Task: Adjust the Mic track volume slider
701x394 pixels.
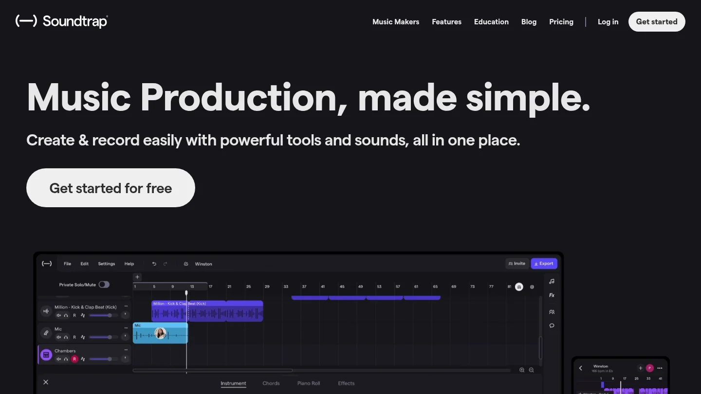Action: click(104, 337)
